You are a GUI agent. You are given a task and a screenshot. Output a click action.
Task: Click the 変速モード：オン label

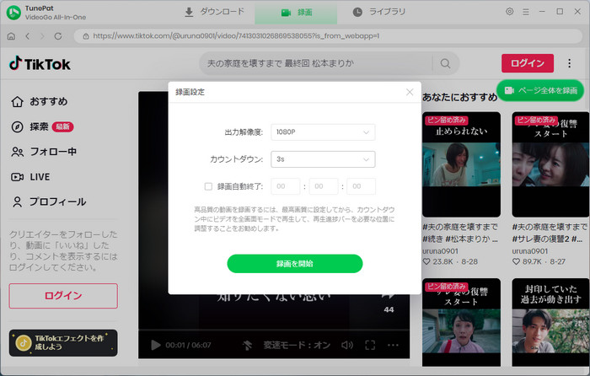pyautogui.click(x=297, y=345)
